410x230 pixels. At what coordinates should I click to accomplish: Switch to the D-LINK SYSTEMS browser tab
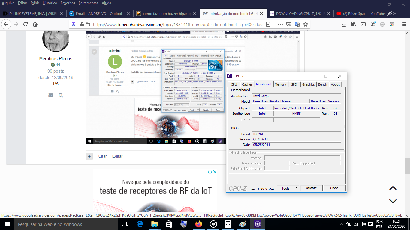click(33, 13)
